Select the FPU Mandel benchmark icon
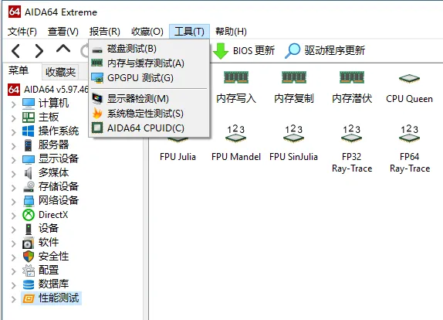The height and width of the screenshot is (320, 443). 235,134
